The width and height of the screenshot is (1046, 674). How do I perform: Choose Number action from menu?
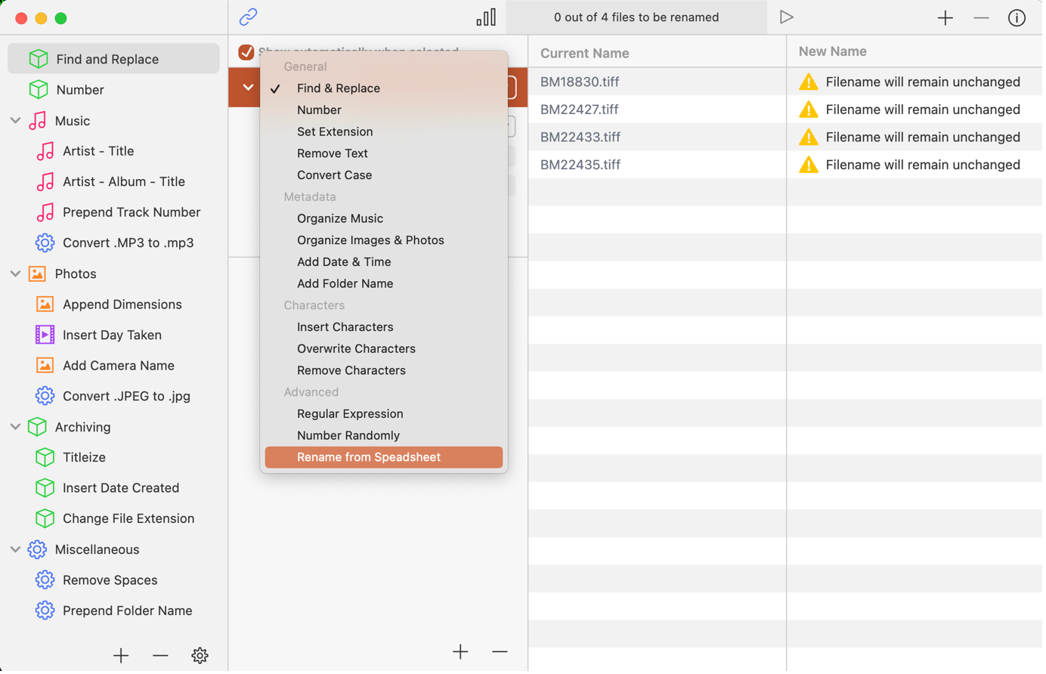tap(385, 110)
